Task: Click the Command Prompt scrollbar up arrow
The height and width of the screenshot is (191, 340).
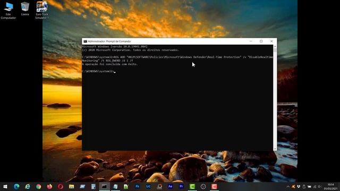Action: click(275, 46)
